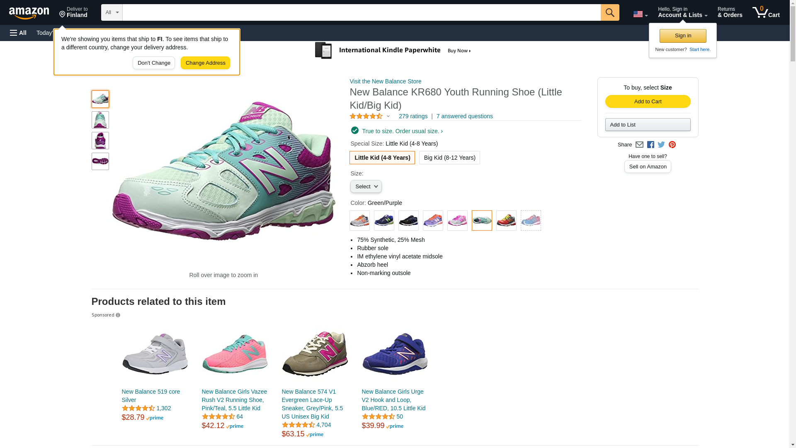The image size is (796, 448).
Task: Expand the search category All dropdown
Action: click(112, 12)
